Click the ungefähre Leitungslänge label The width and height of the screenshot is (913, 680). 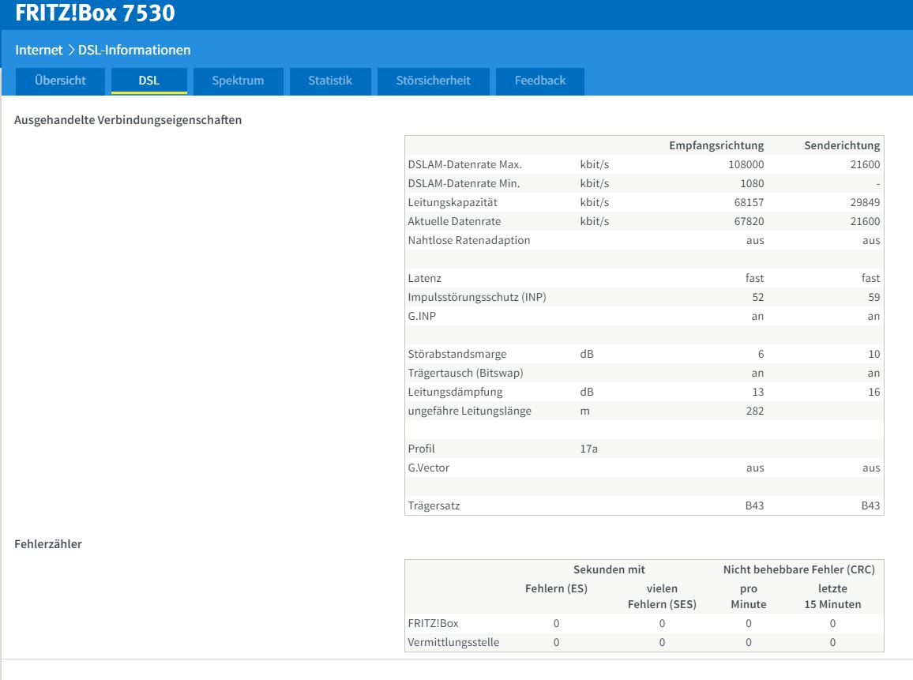coord(469,411)
